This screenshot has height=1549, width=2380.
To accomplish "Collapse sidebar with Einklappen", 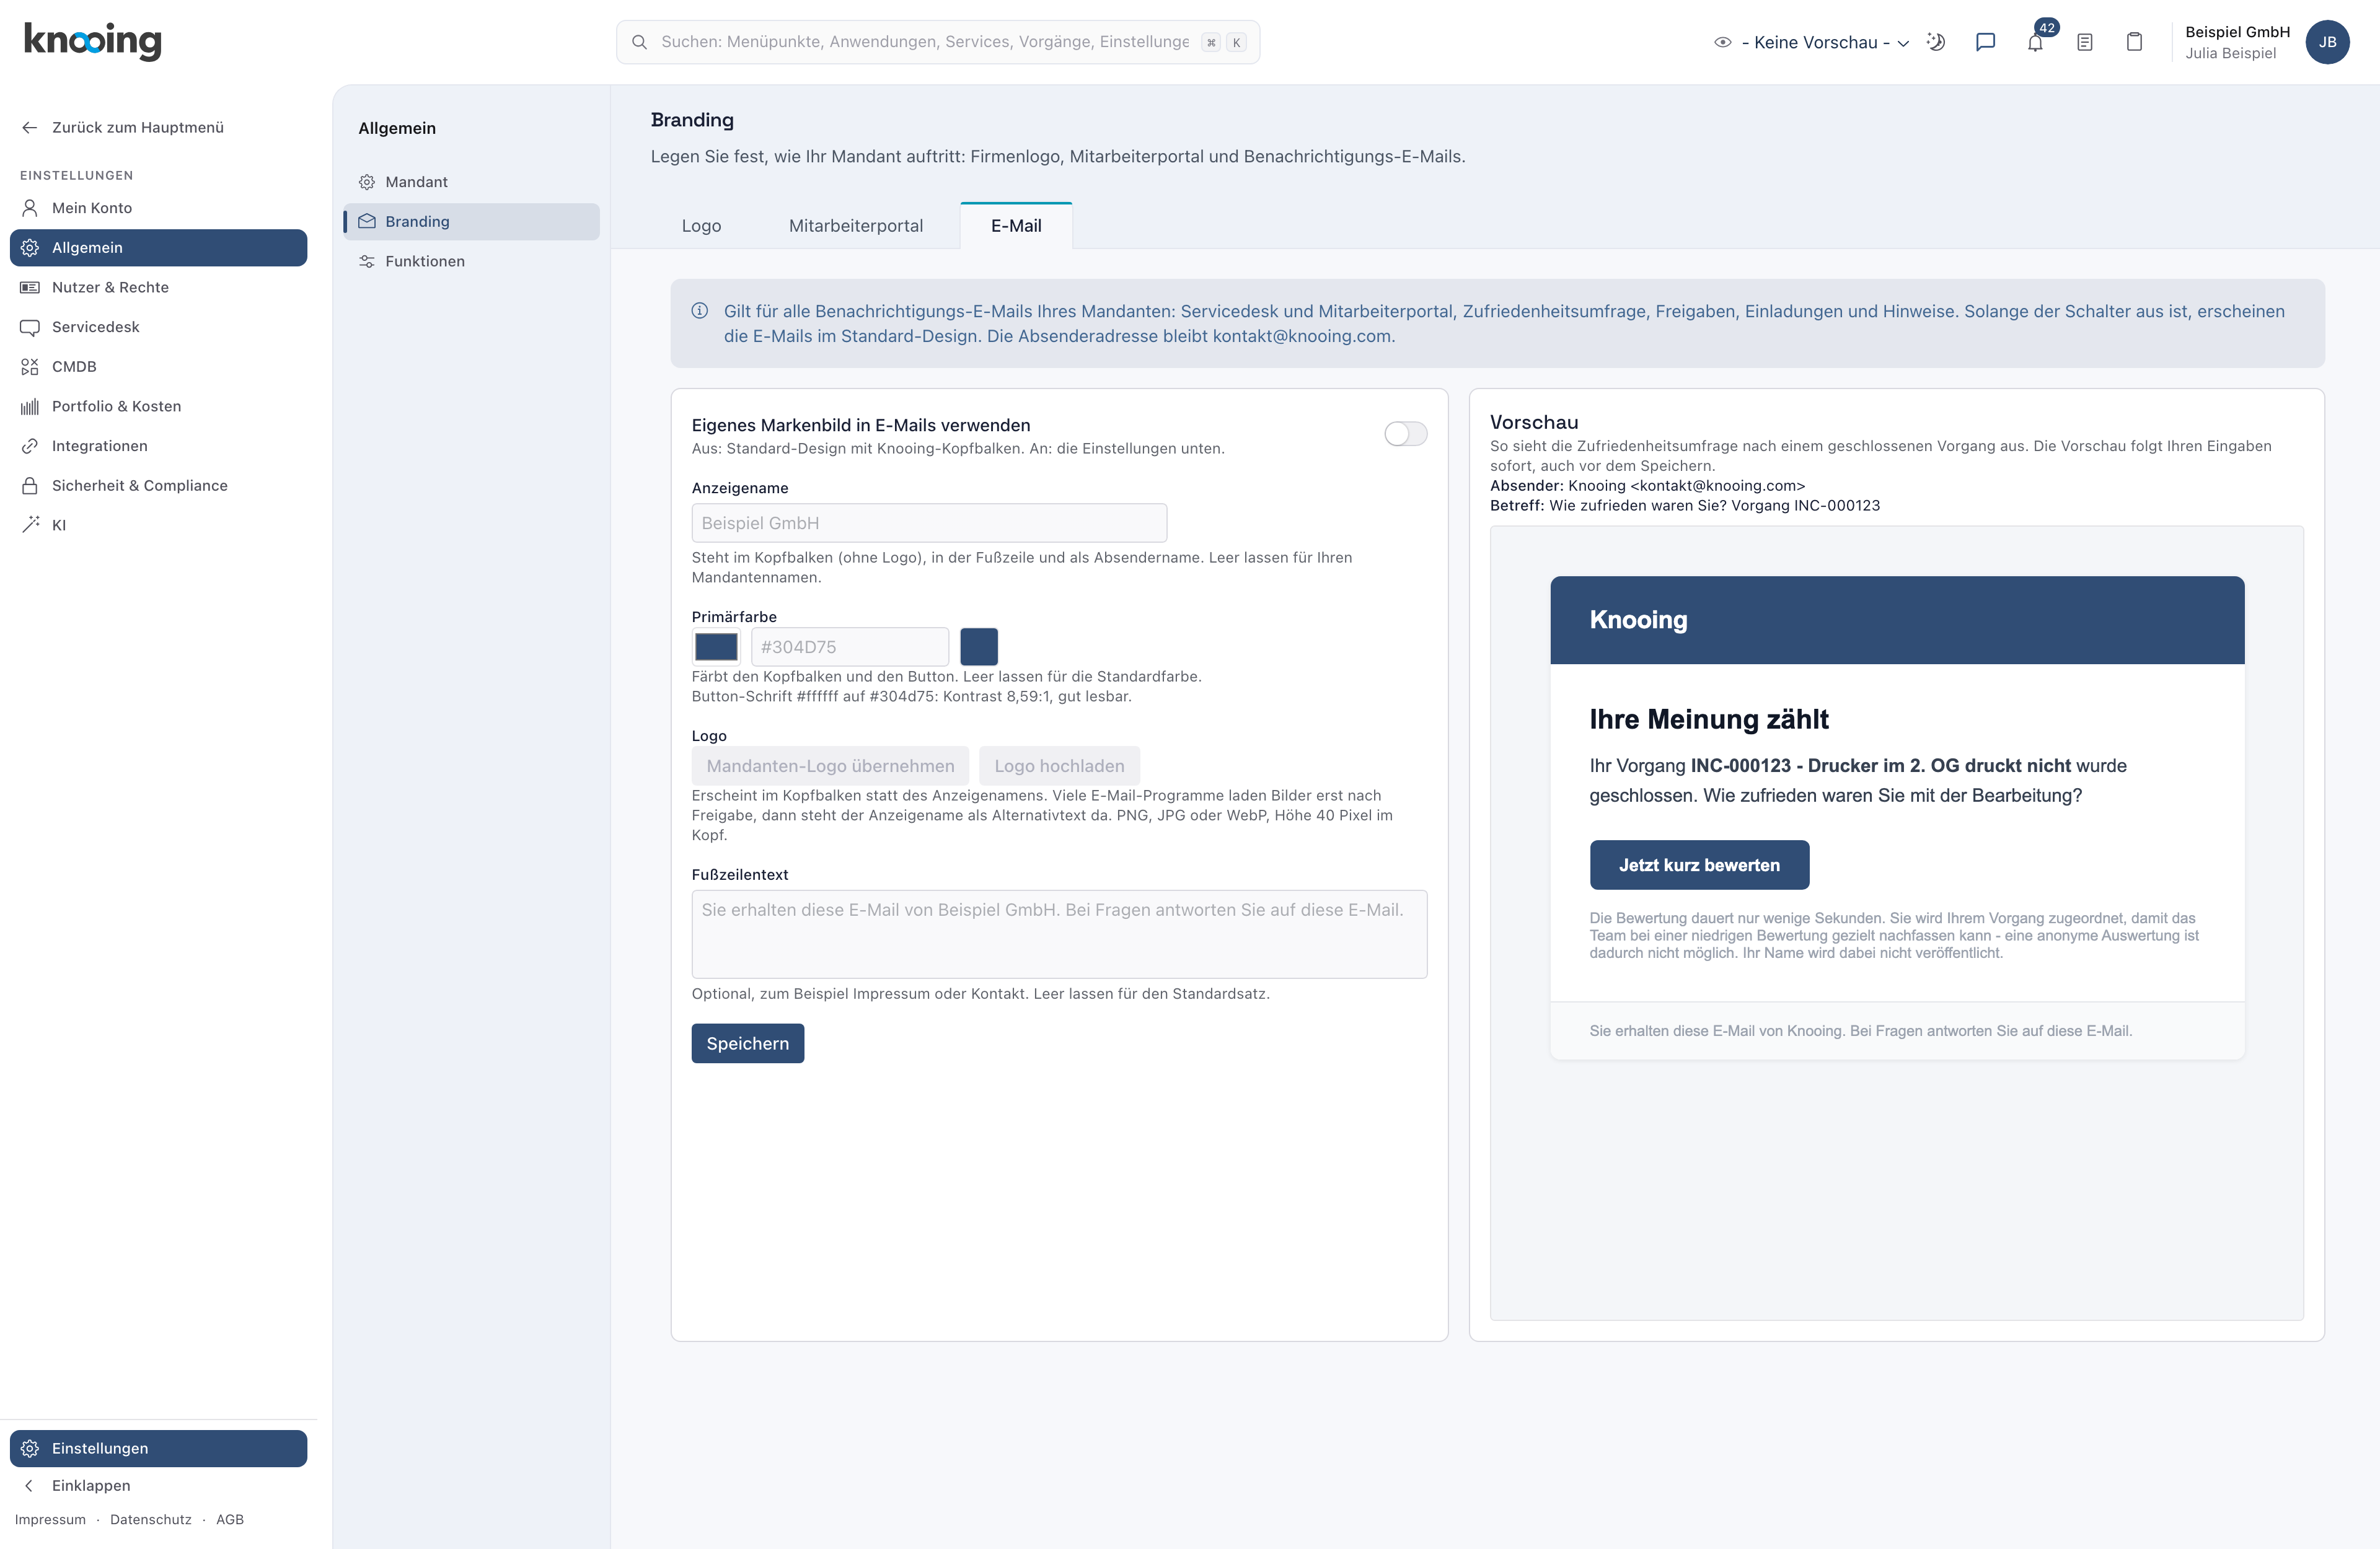I will click(x=158, y=1485).
